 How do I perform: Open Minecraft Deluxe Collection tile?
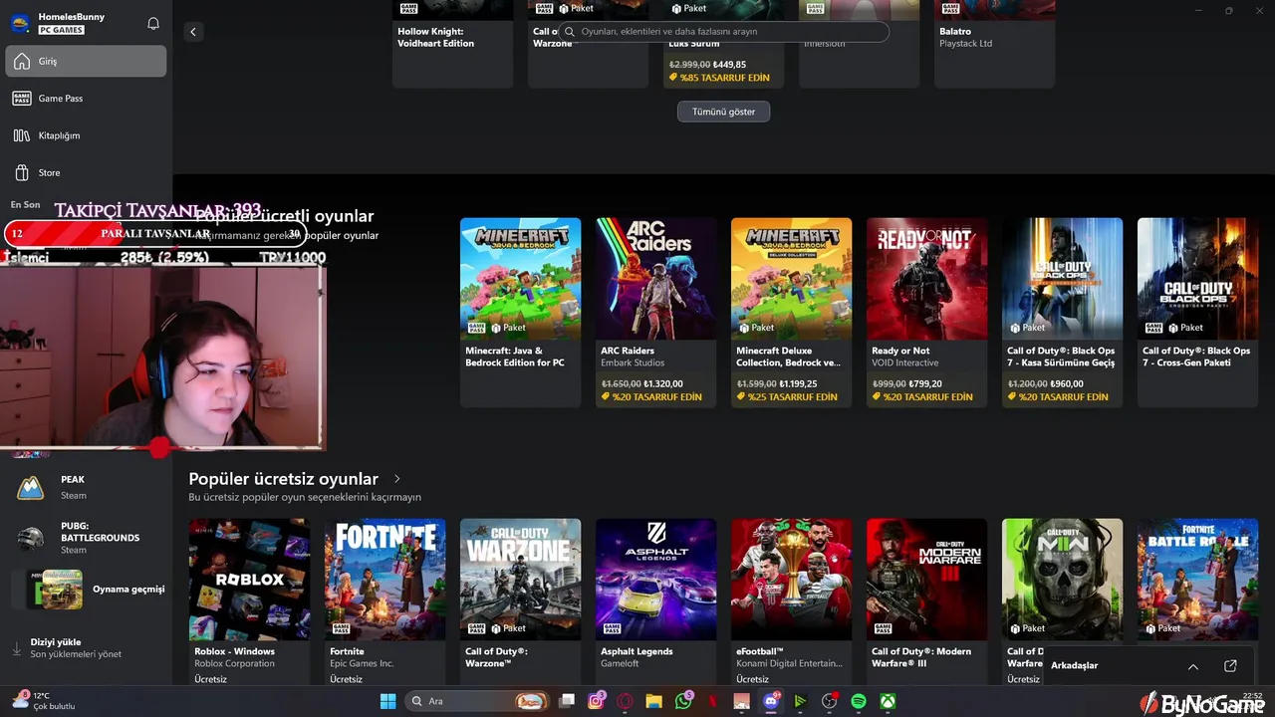(x=791, y=312)
